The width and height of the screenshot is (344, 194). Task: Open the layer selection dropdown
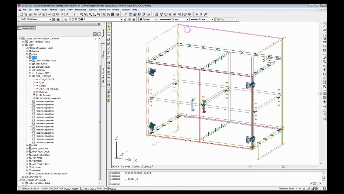coord(121,19)
